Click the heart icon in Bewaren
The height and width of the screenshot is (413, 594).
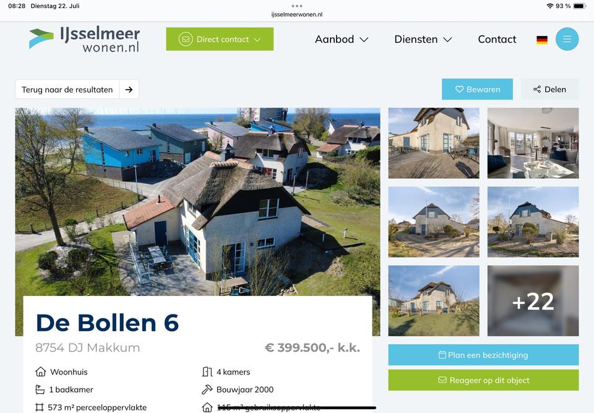click(x=459, y=89)
